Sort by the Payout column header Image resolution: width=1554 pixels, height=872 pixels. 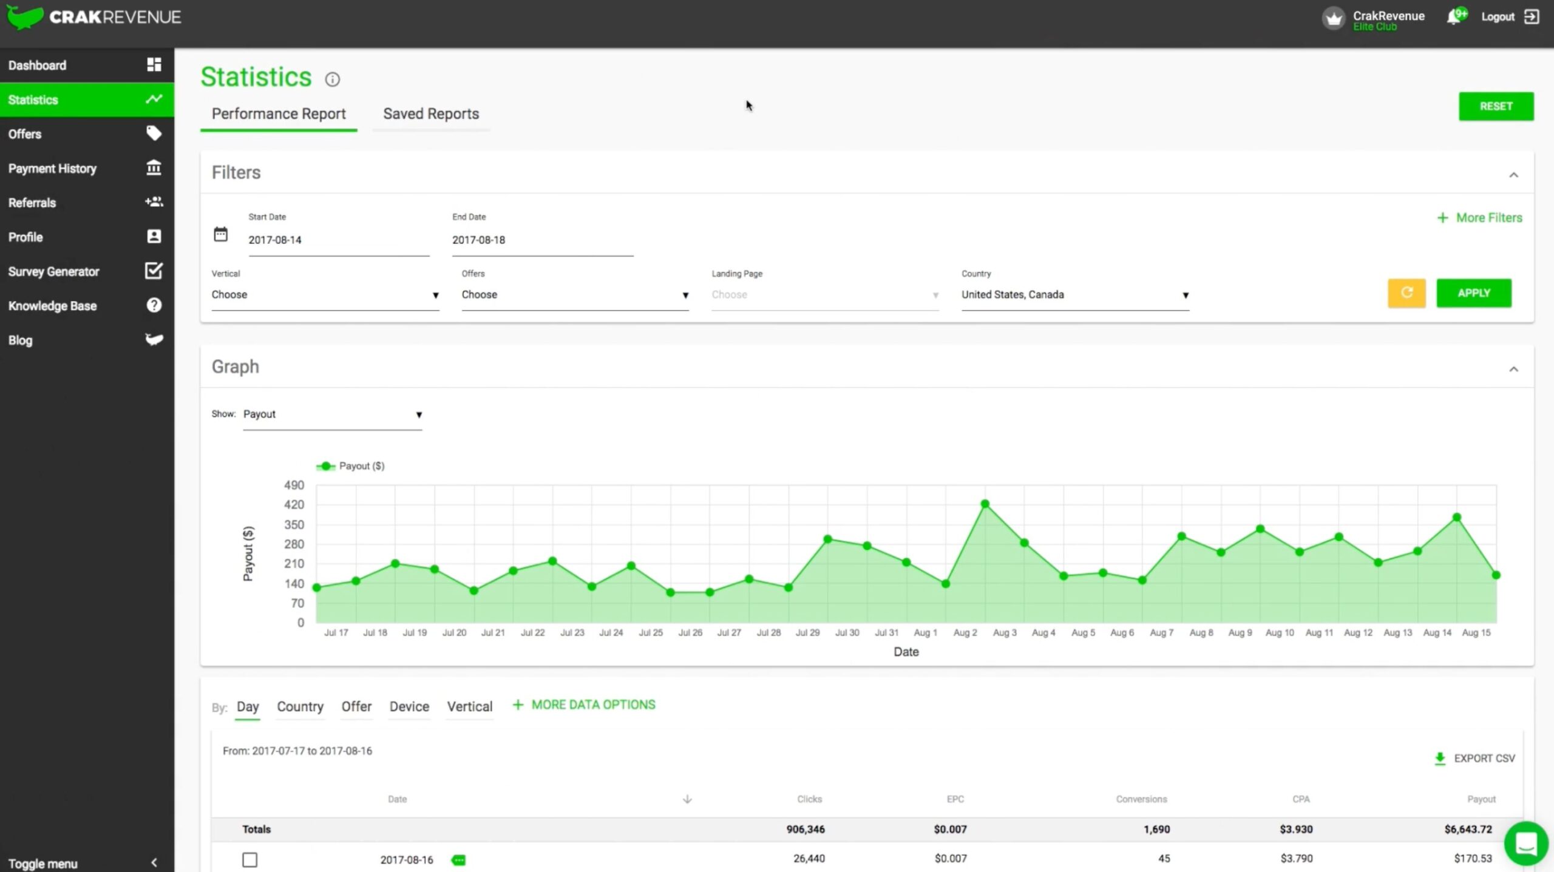point(1481,799)
